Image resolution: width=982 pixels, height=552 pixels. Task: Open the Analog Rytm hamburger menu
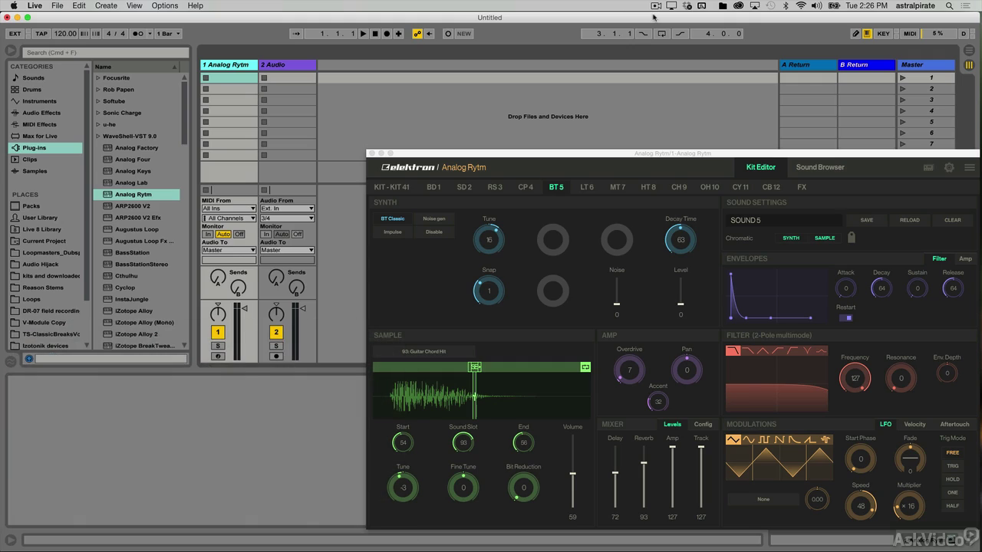[970, 167]
